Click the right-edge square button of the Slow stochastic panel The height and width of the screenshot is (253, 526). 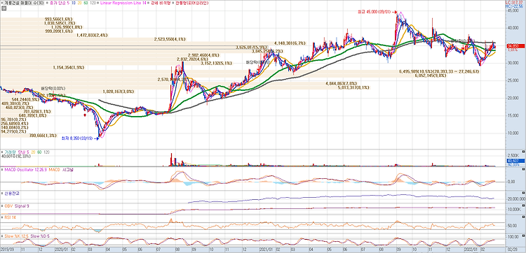pyautogui.click(x=524, y=236)
